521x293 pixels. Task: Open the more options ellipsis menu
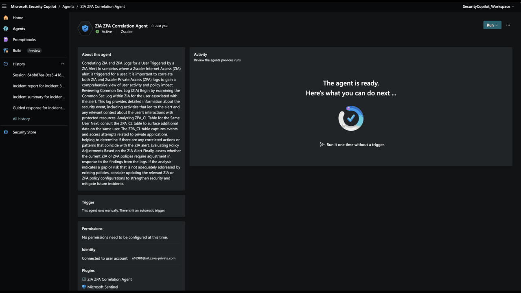tap(508, 25)
